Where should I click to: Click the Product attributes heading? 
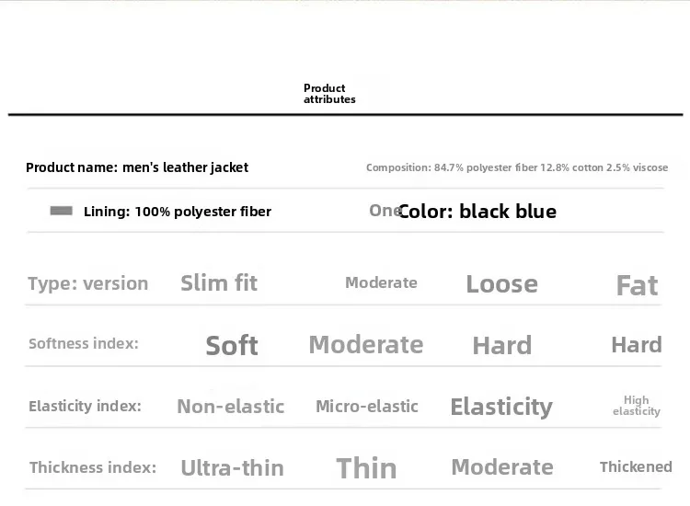(x=328, y=94)
